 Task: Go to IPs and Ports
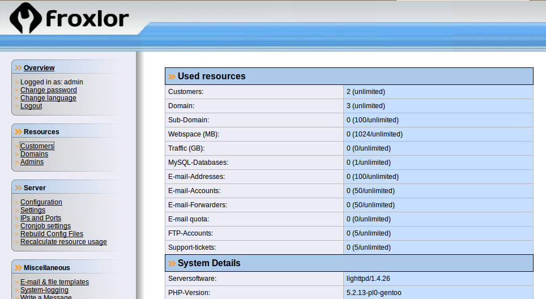coord(40,218)
